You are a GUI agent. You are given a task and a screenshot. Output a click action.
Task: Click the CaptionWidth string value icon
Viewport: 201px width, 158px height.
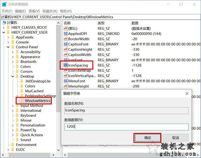66,55
